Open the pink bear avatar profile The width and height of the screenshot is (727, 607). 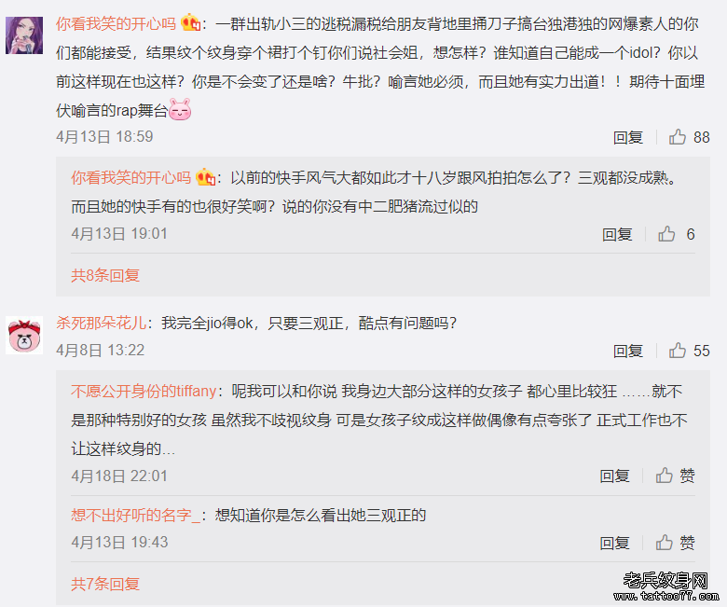coord(24,336)
